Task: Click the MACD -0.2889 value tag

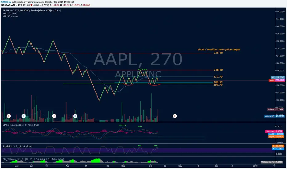Action: pyautogui.click(x=276, y=134)
